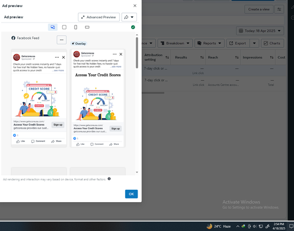The image size is (294, 231).
Task: Comment on the Overlay ad preview post
Action: pos(97,144)
